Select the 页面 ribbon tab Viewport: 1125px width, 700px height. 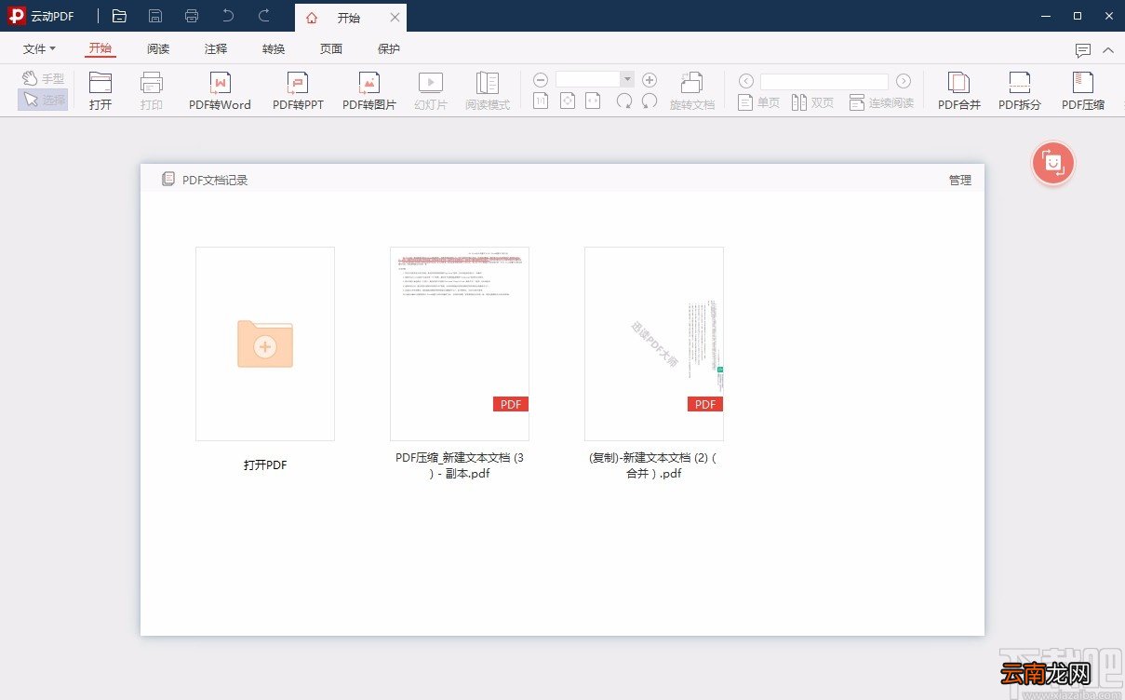point(331,49)
